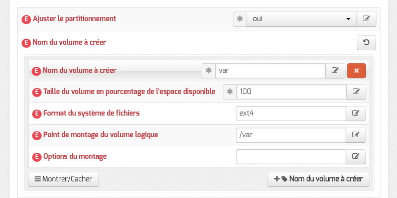Viewport: 397px width, 198px height.
Task: Toggle Montrer/Cacher button
Action: 63,179
